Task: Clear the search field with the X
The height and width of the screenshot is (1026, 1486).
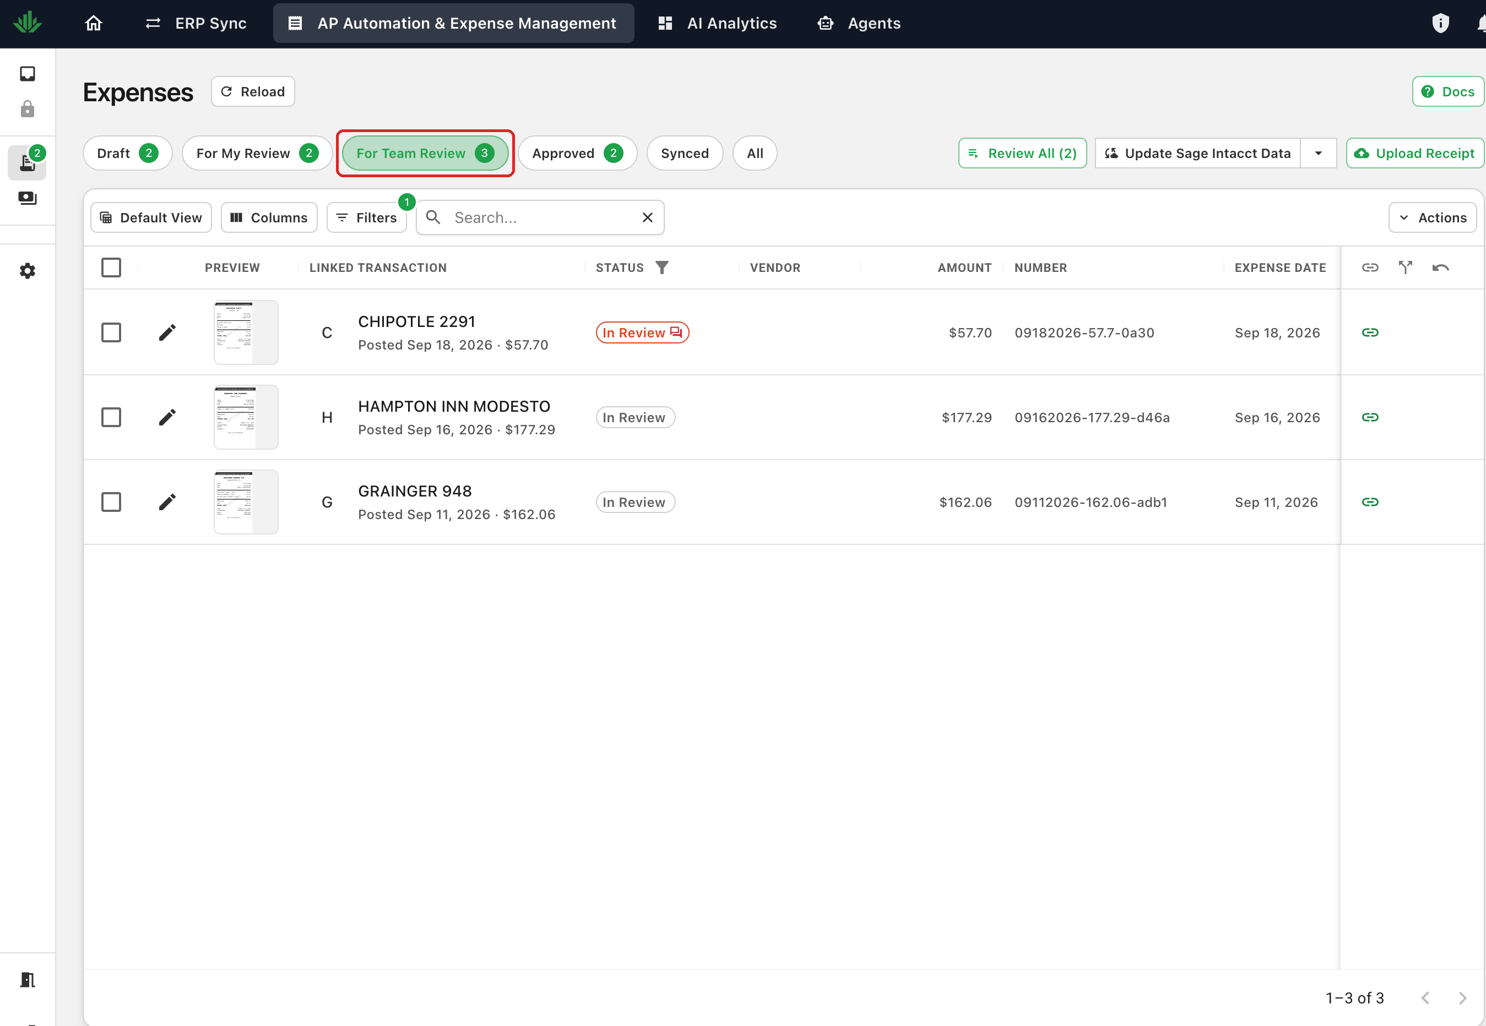Action: 647,218
